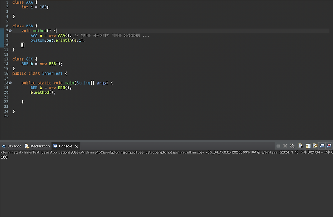Click the closing brace on line 22
Screen dimensions: 333x217
[22, 102]
